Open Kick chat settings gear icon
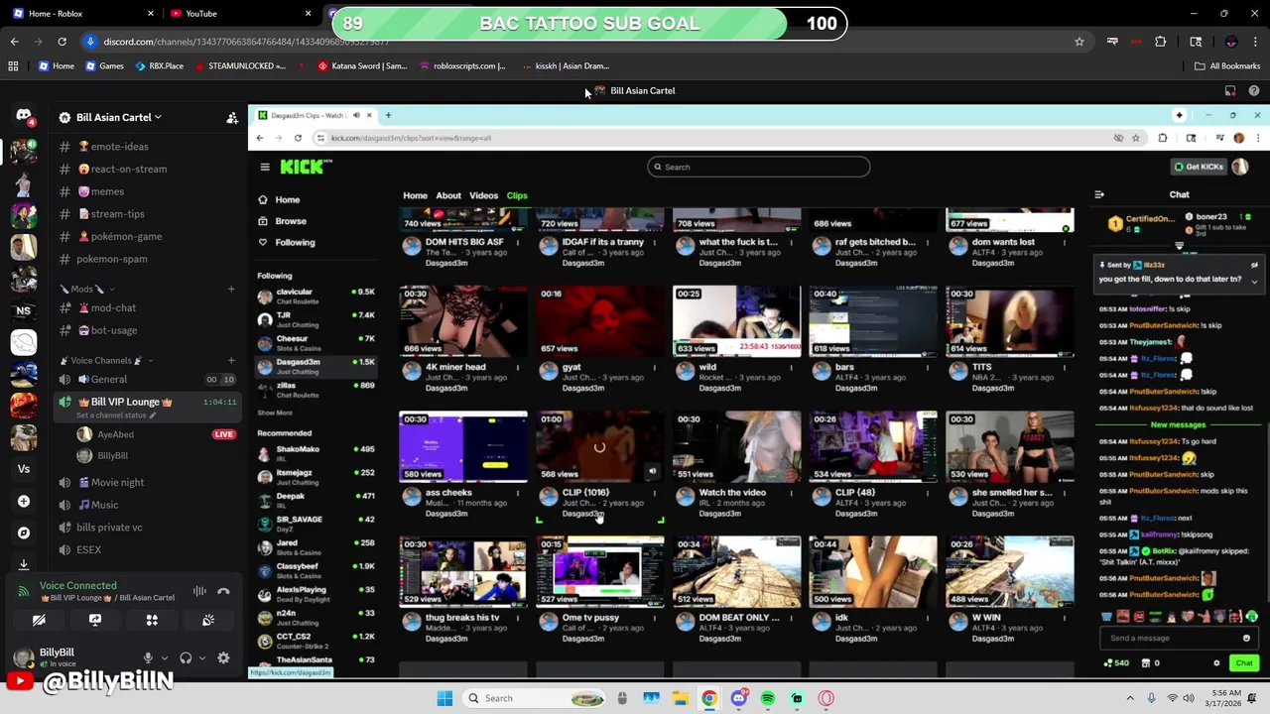The height and width of the screenshot is (714, 1270). coord(1216,662)
